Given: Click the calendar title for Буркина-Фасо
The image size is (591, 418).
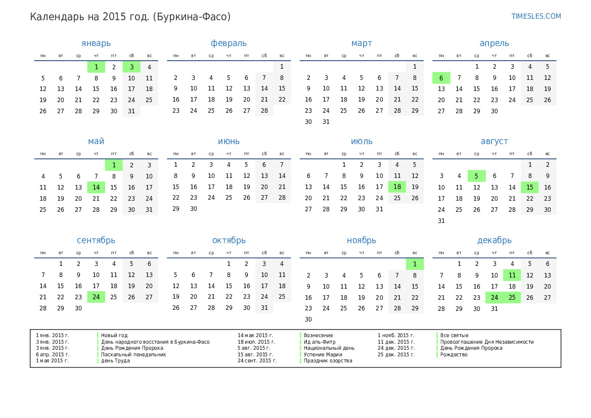Looking at the screenshot, I should (130, 17).
